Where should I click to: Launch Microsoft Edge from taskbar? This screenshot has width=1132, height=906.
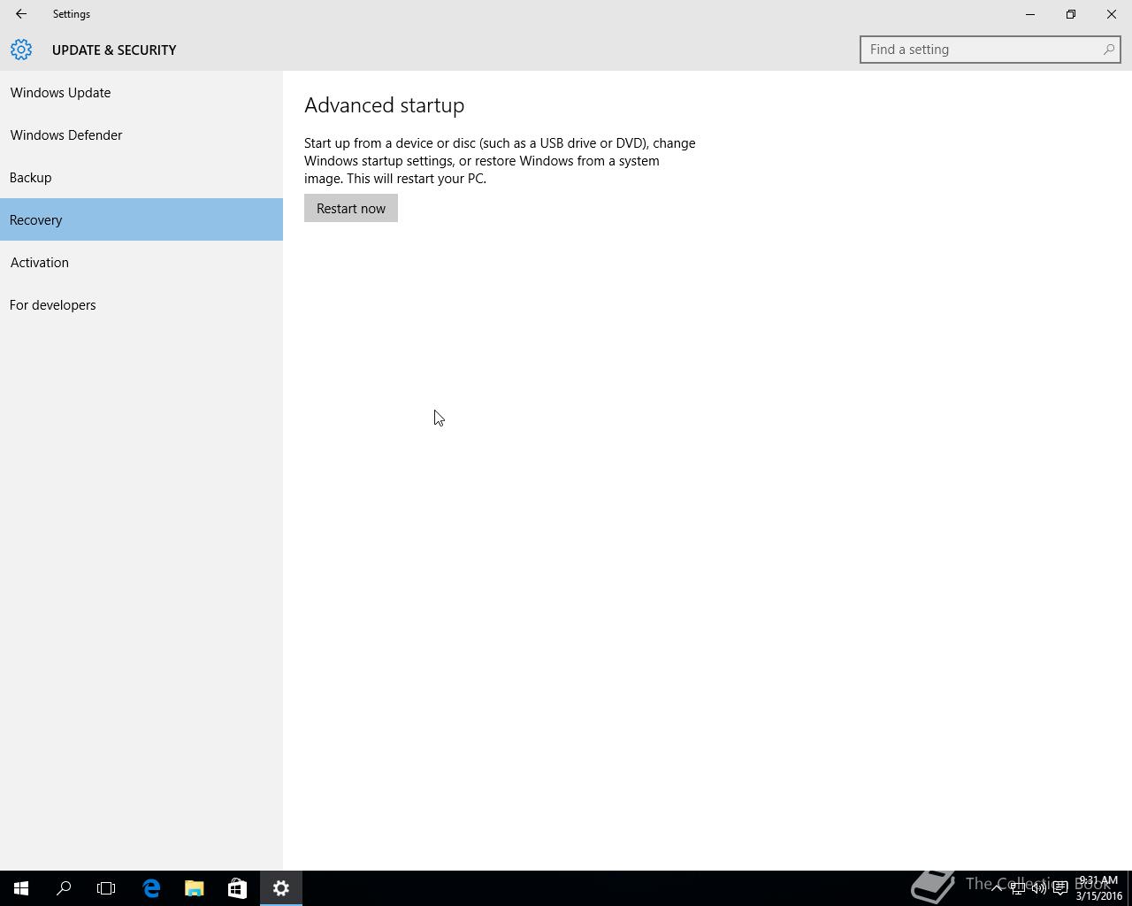tap(151, 888)
